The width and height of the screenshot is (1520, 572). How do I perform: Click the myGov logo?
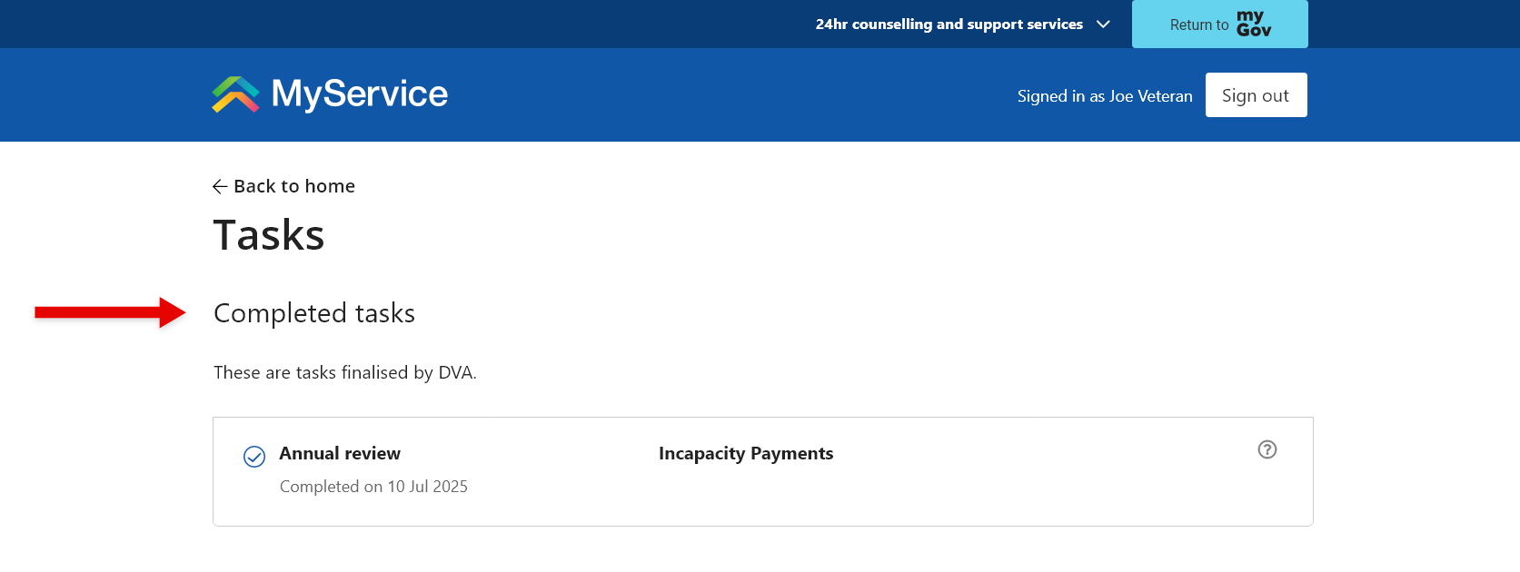(x=1253, y=24)
